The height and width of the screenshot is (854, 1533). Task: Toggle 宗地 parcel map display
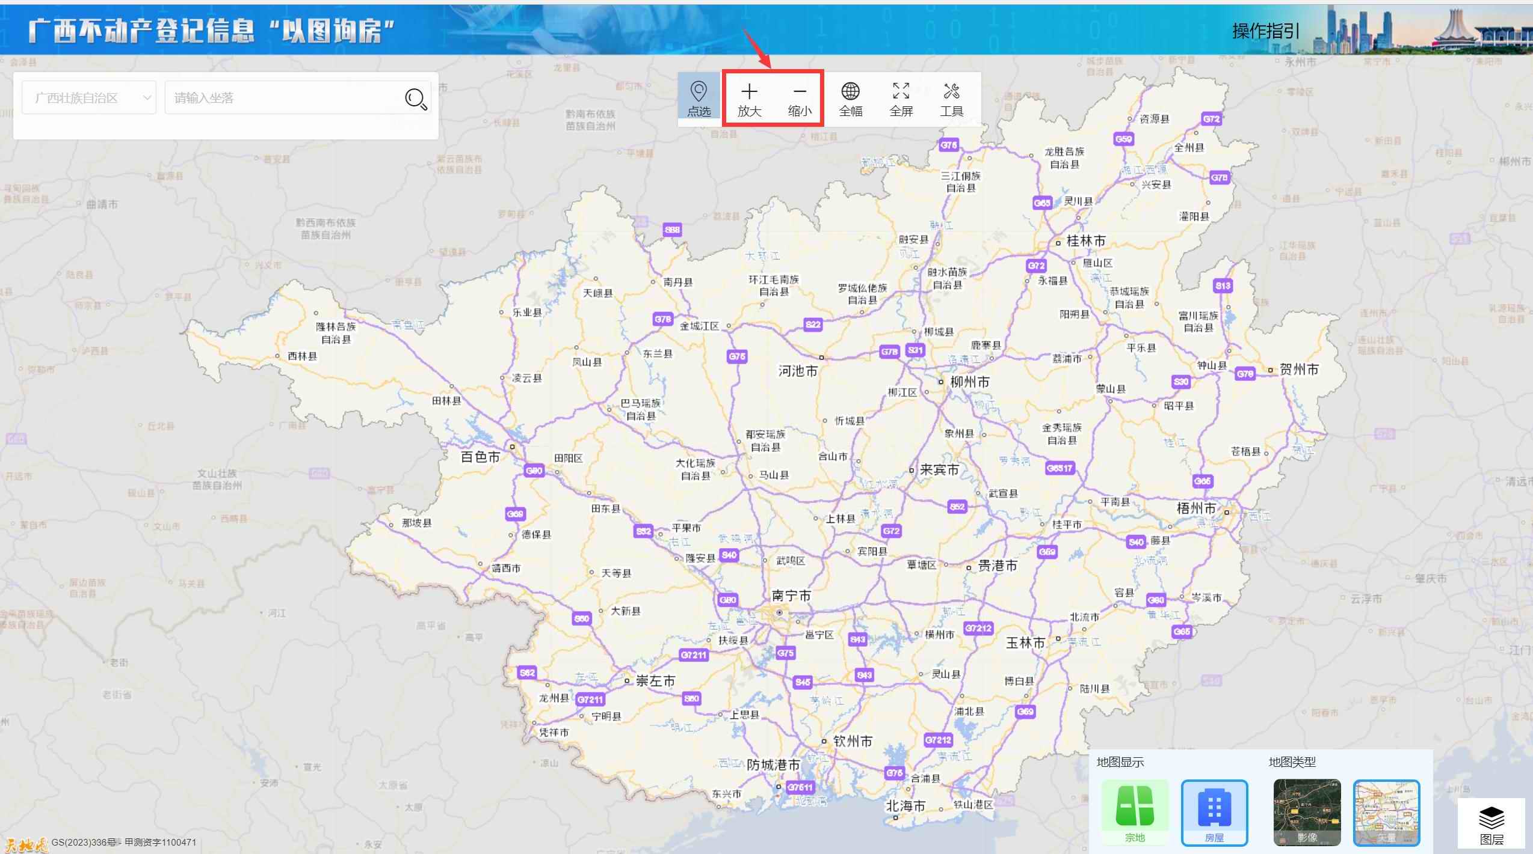(1135, 812)
